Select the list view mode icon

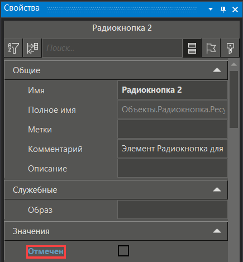192,48
